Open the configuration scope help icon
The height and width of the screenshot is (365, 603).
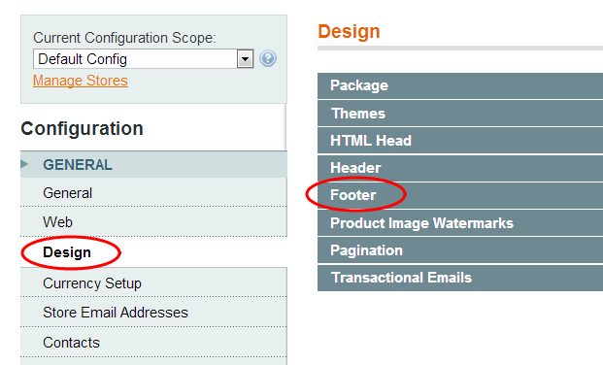[x=268, y=58]
